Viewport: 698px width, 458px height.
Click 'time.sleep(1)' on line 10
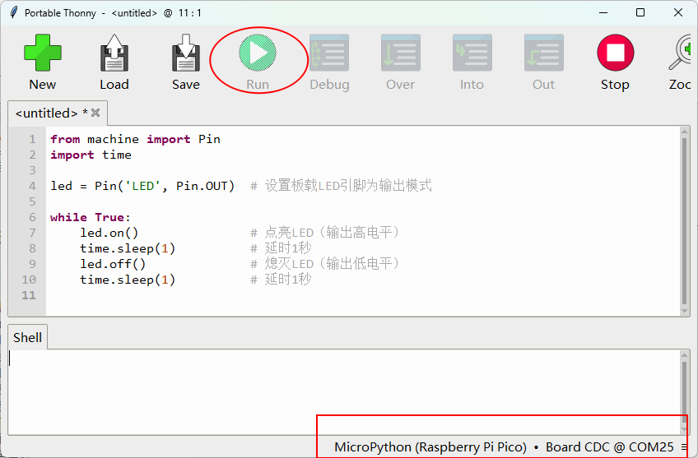click(128, 280)
